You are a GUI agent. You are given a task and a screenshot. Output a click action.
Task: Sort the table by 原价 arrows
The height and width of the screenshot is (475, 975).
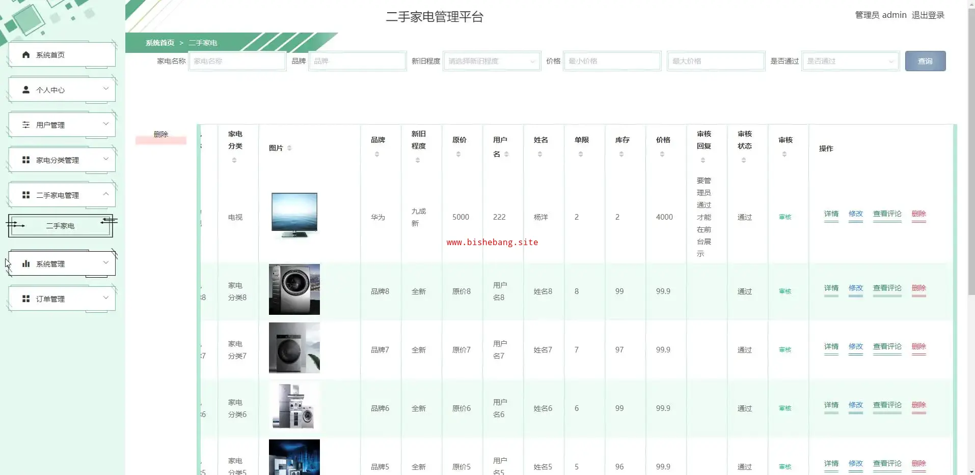(x=458, y=154)
